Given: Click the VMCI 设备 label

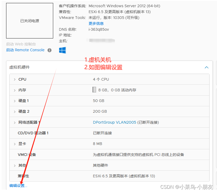Looking at the screenshot, I should (27, 155).
